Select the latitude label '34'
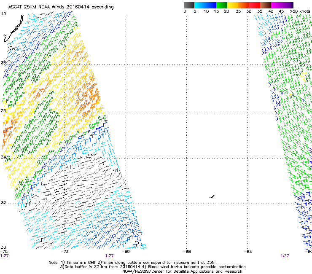Viewport: 312px width, 274px height. point(3,157)
